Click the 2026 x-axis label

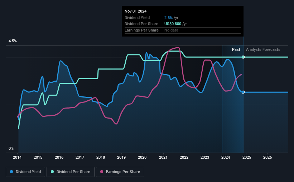click(x=268, y=157)
